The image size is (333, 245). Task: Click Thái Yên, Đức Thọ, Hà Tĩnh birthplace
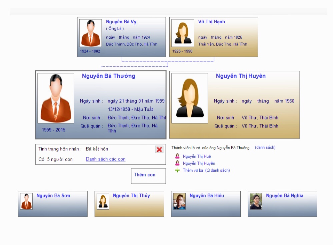coord(223,44)
